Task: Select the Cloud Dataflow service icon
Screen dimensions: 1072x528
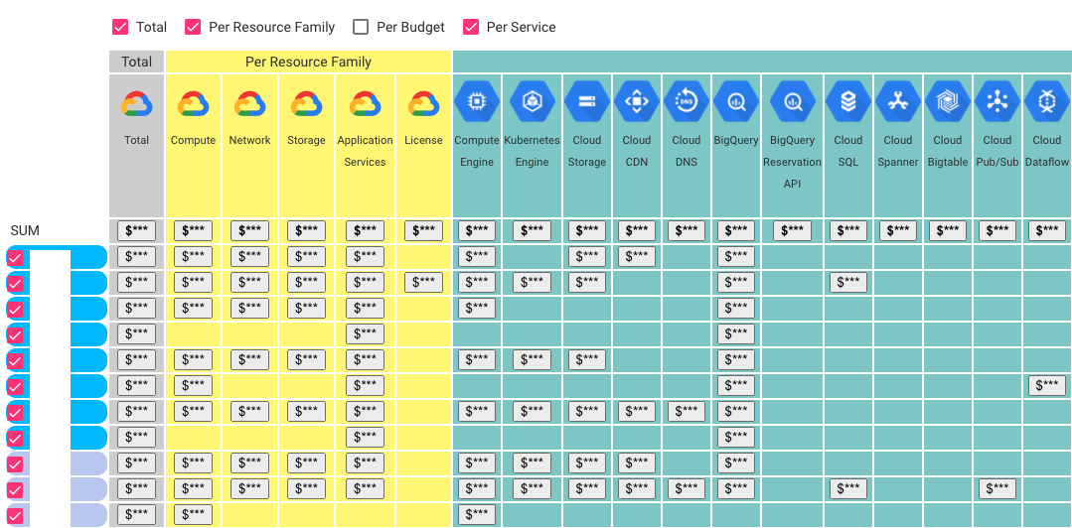Action: (1047, 101)
